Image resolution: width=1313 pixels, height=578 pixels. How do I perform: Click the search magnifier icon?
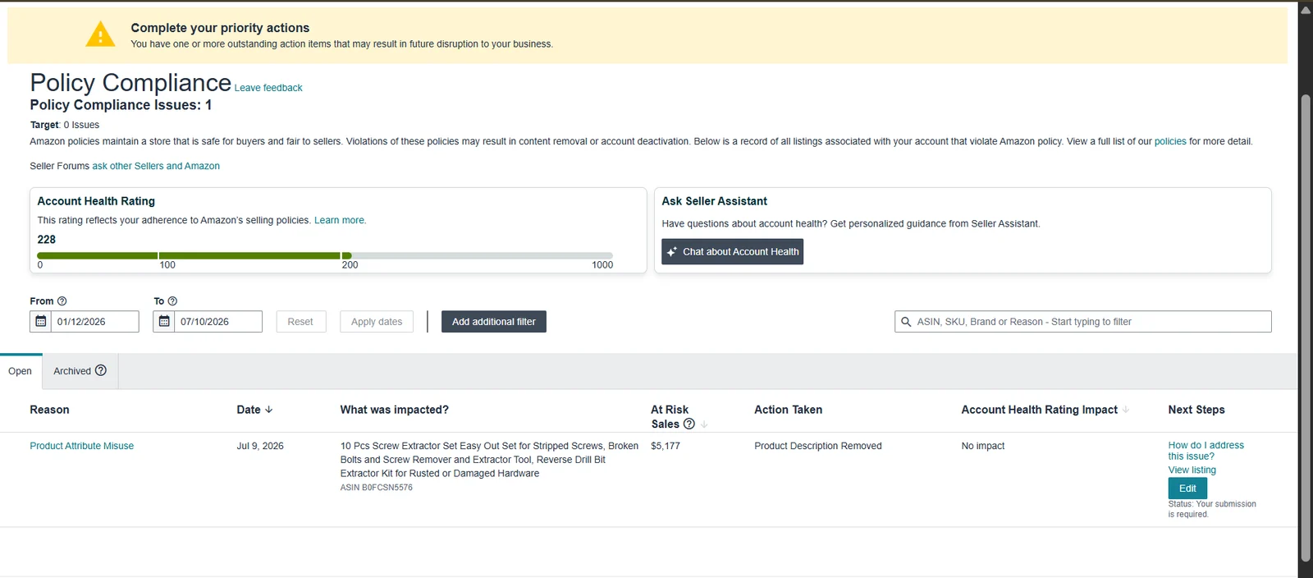tap(906, 322)
